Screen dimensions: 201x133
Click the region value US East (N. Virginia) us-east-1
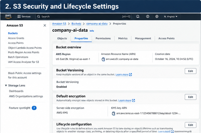[73, 59]
